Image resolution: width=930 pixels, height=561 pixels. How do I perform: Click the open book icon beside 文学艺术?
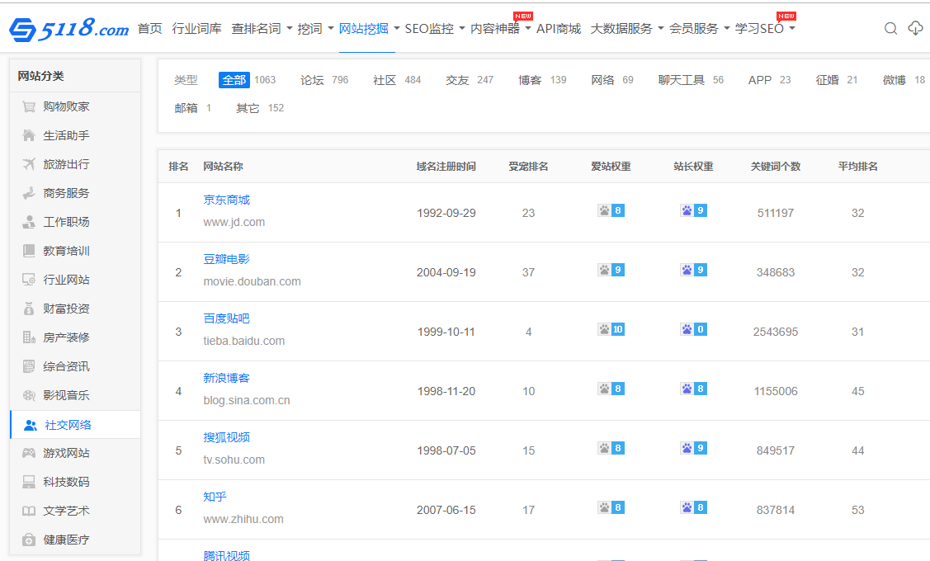click(28, 511)
